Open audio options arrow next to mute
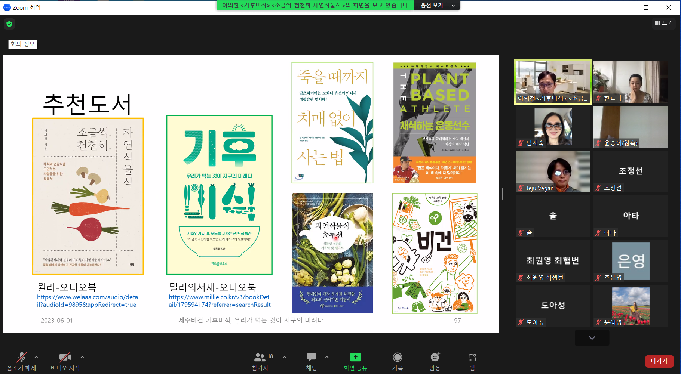This screenshot has width=681, height=374. pos(36,357)
